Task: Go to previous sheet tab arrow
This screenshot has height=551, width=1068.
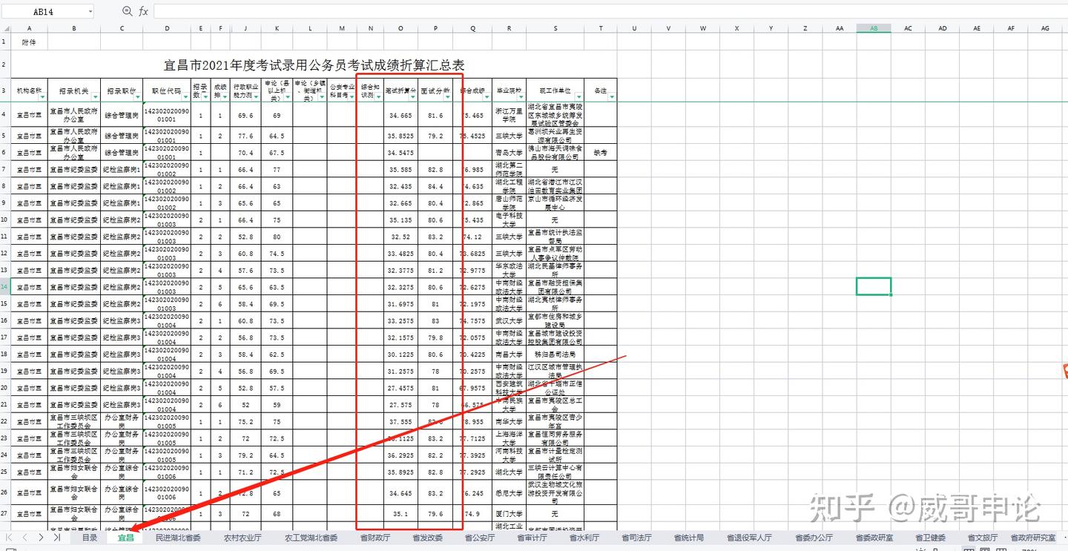Action: 25,538
